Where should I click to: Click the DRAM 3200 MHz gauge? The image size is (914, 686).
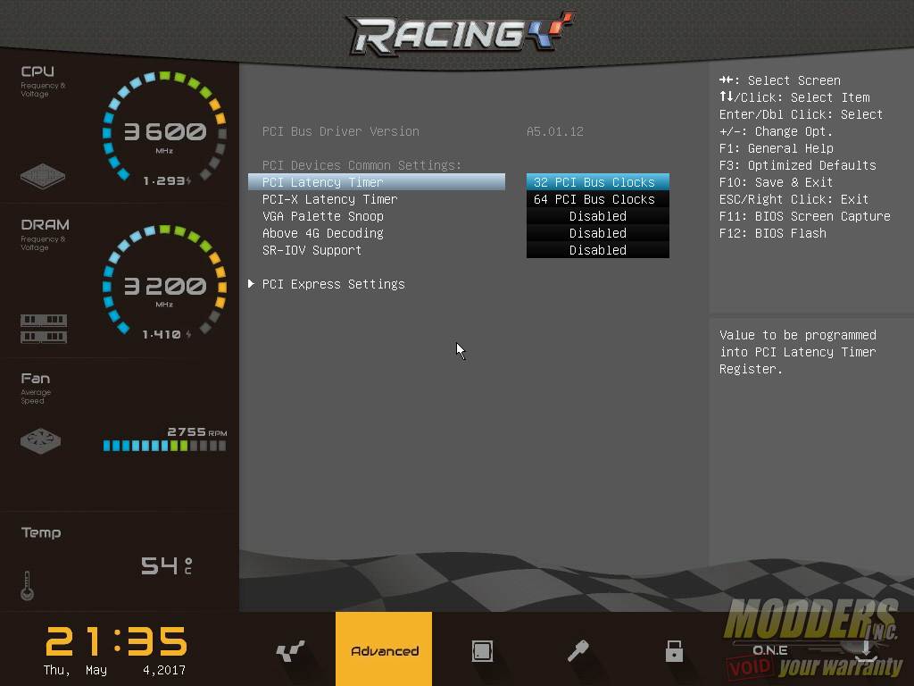164,281
